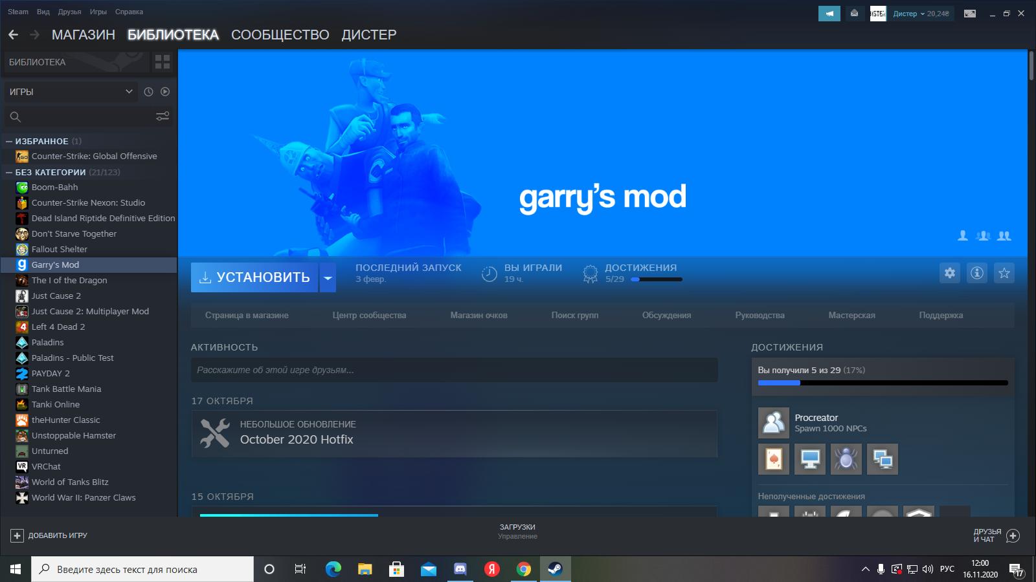Open the Windows Start menu
This screenshot has height=582, width=1036.
pos(16,569)
